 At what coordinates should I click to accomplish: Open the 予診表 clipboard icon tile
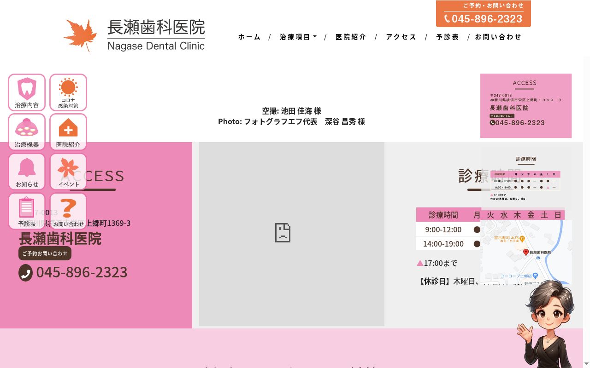[27, 211]
